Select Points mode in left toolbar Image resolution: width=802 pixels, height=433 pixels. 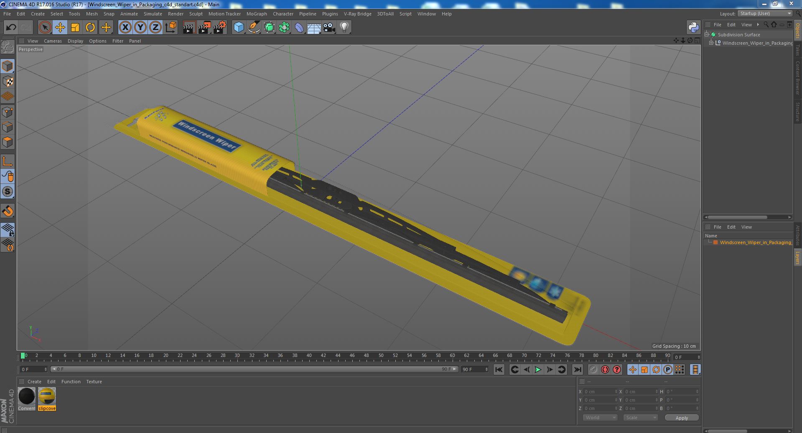click(8, 112)
